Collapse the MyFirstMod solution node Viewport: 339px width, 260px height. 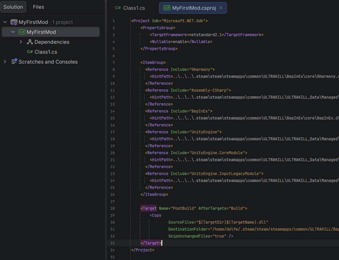tap(5, 22)
